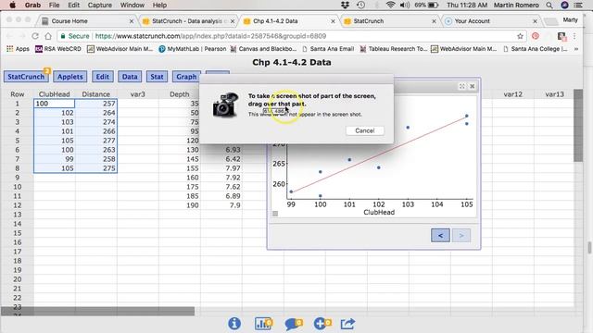Viewport: 593px width, 333px height.
Task: Select the Distance column header
Action: click(x=96, y=94)
